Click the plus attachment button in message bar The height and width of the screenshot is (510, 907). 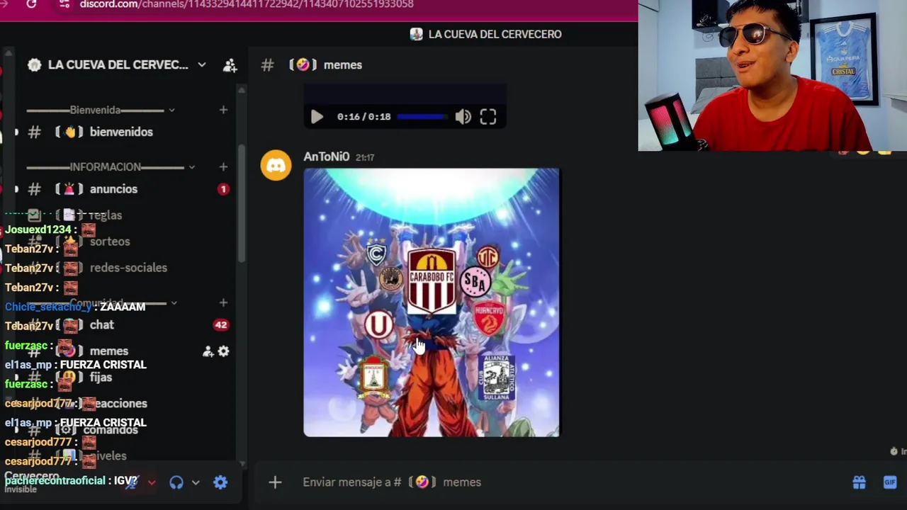pyautogui.click(x=275, y=482)
